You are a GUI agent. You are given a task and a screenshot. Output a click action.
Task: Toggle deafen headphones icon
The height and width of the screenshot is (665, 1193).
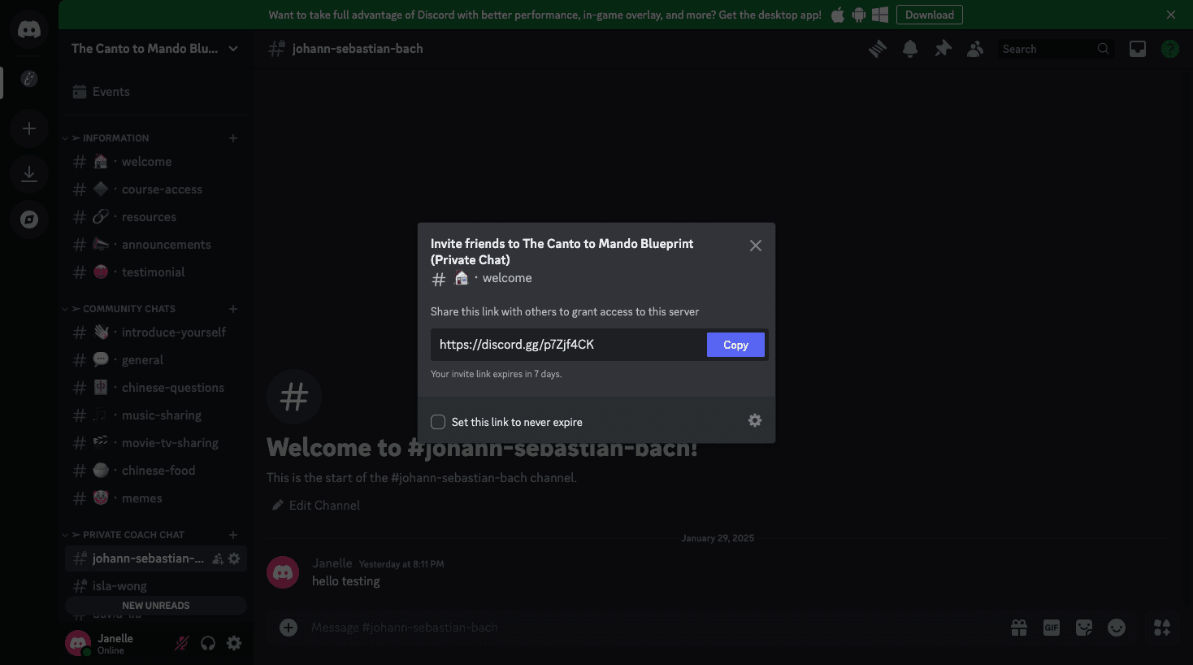pos(208,643)
